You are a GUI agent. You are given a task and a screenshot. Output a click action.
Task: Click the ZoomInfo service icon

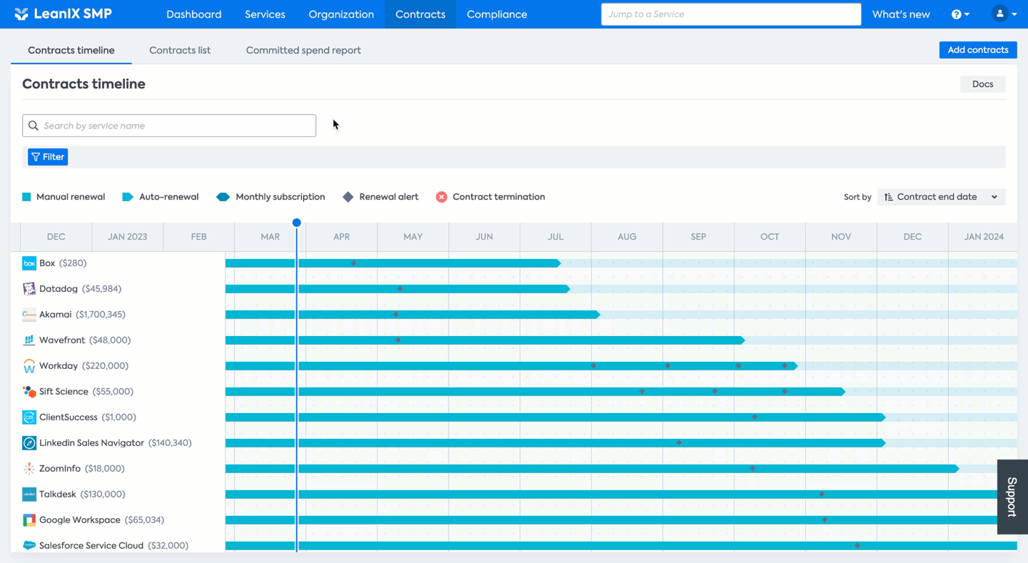[x=29, y=469]
